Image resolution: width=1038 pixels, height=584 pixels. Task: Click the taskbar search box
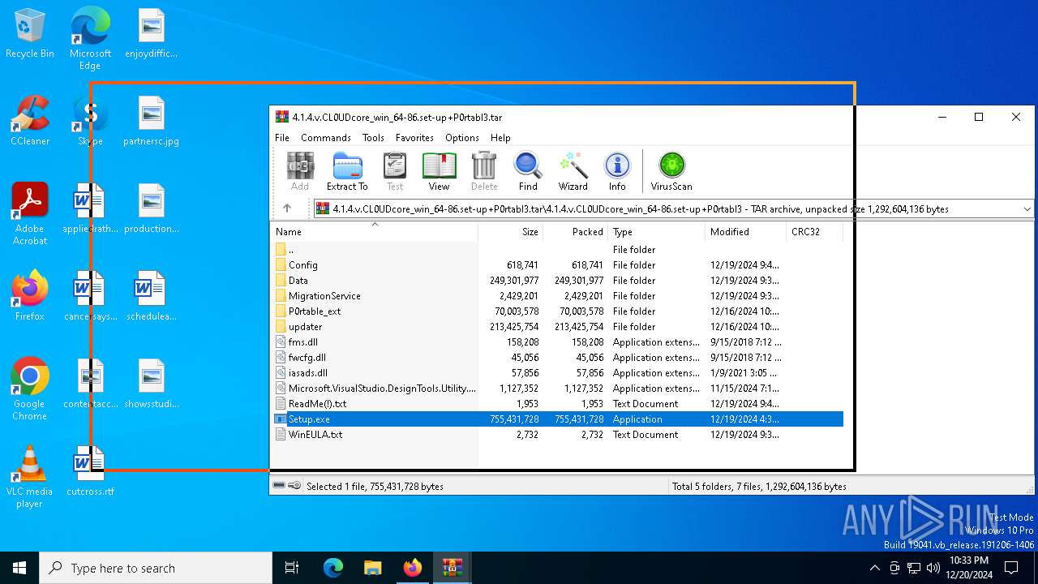156,568
